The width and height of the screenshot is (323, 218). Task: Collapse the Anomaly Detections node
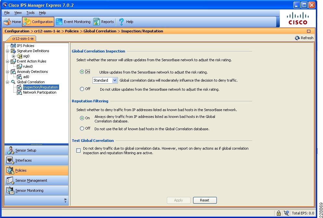pos(7,72)
